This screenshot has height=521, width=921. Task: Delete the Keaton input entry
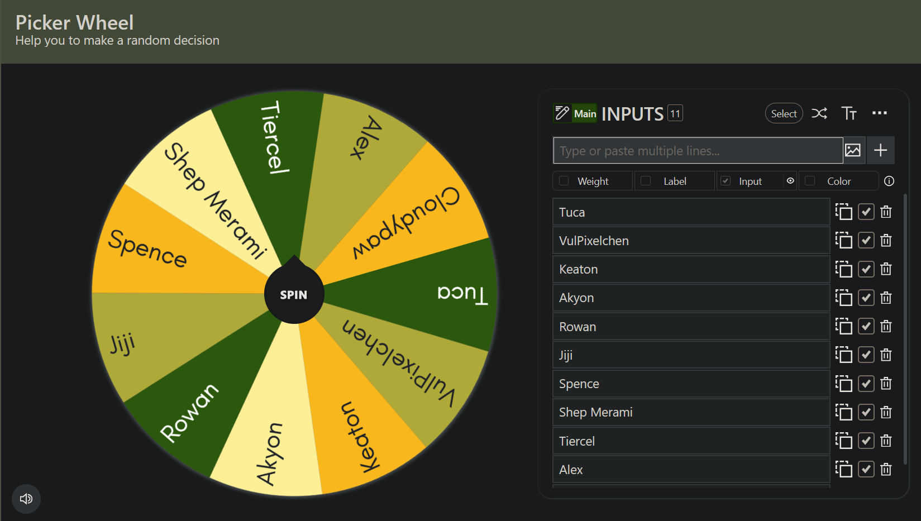tap(886, 269)
